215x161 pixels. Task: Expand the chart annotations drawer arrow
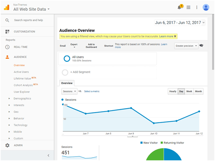point(132,136)
